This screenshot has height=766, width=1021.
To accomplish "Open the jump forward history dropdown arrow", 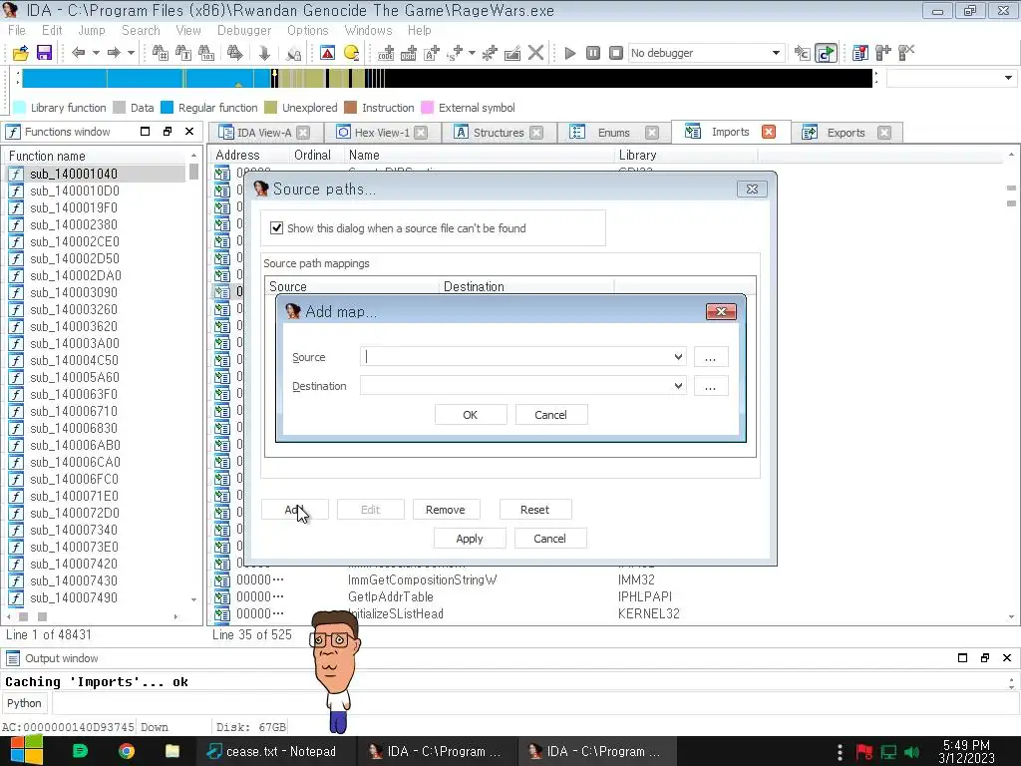I will [131, 53].
